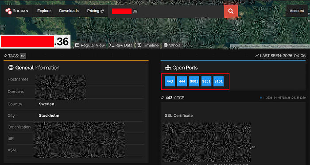Click the Organization label
Screen dimensions: 310x165
(19, 127)
